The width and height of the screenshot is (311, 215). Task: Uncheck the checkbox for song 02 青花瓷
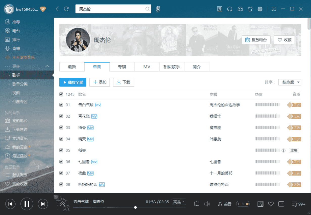tap(61, 116)
